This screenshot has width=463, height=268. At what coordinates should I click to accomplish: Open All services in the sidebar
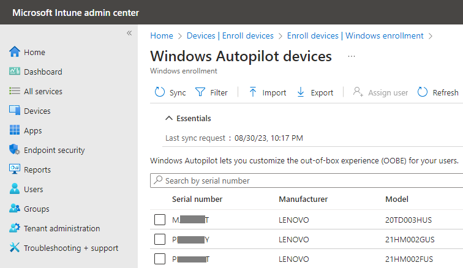click(x=43, y=92)
